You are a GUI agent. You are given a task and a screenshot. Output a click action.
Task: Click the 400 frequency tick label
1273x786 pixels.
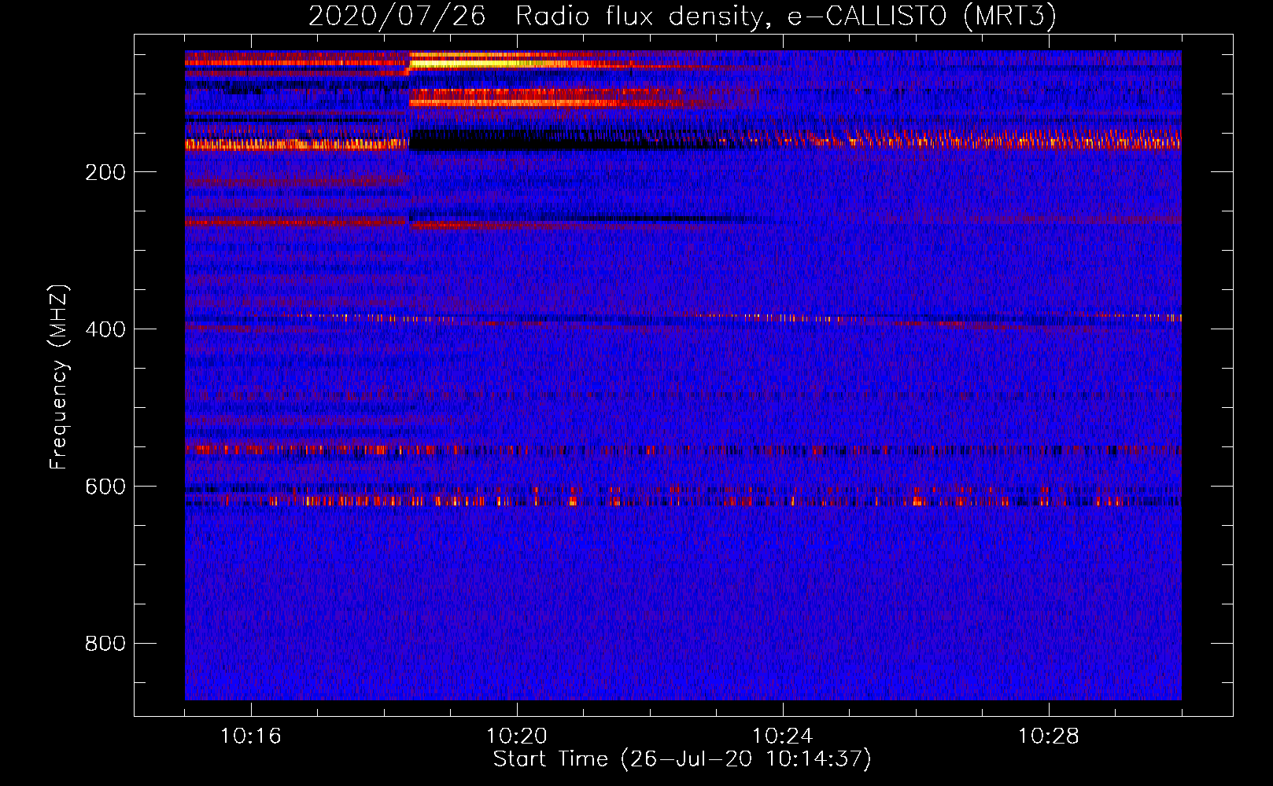(105, 329)
